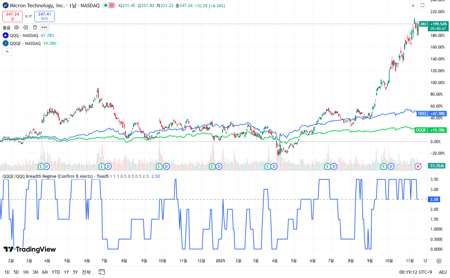Click the earliest dividend D marker
This screenshot has width=450, height=278.
47,166
